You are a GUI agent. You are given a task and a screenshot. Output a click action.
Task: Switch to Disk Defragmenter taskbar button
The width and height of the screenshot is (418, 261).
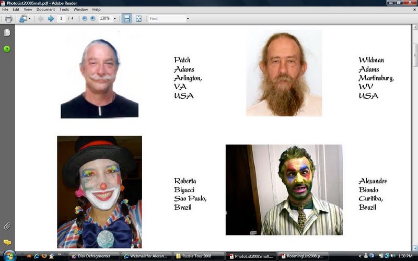tap(95, 256)
